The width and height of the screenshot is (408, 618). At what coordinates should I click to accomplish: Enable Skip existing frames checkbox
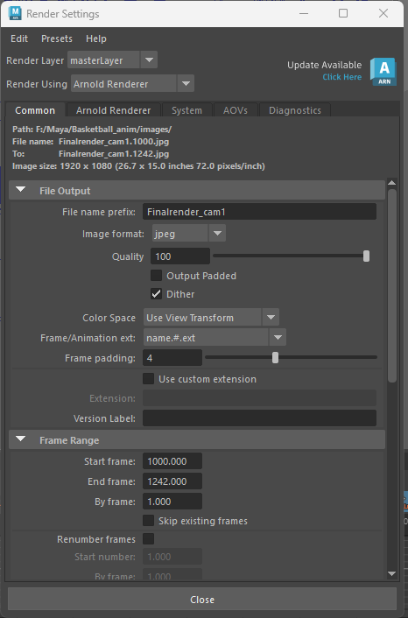148,521
